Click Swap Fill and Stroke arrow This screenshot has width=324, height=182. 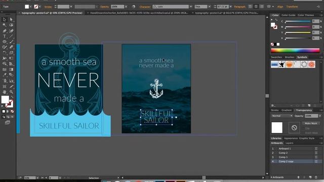pyautogui.click(x=12, y=97)
